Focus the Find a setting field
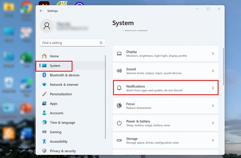 72,43
